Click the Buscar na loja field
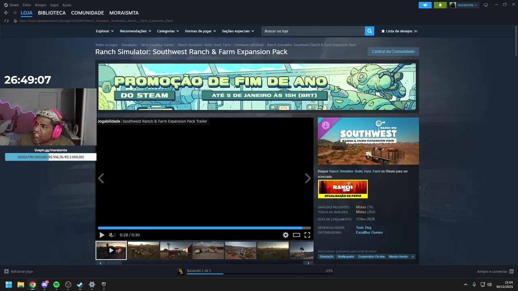The image size is (518, 291). [313, 31]
